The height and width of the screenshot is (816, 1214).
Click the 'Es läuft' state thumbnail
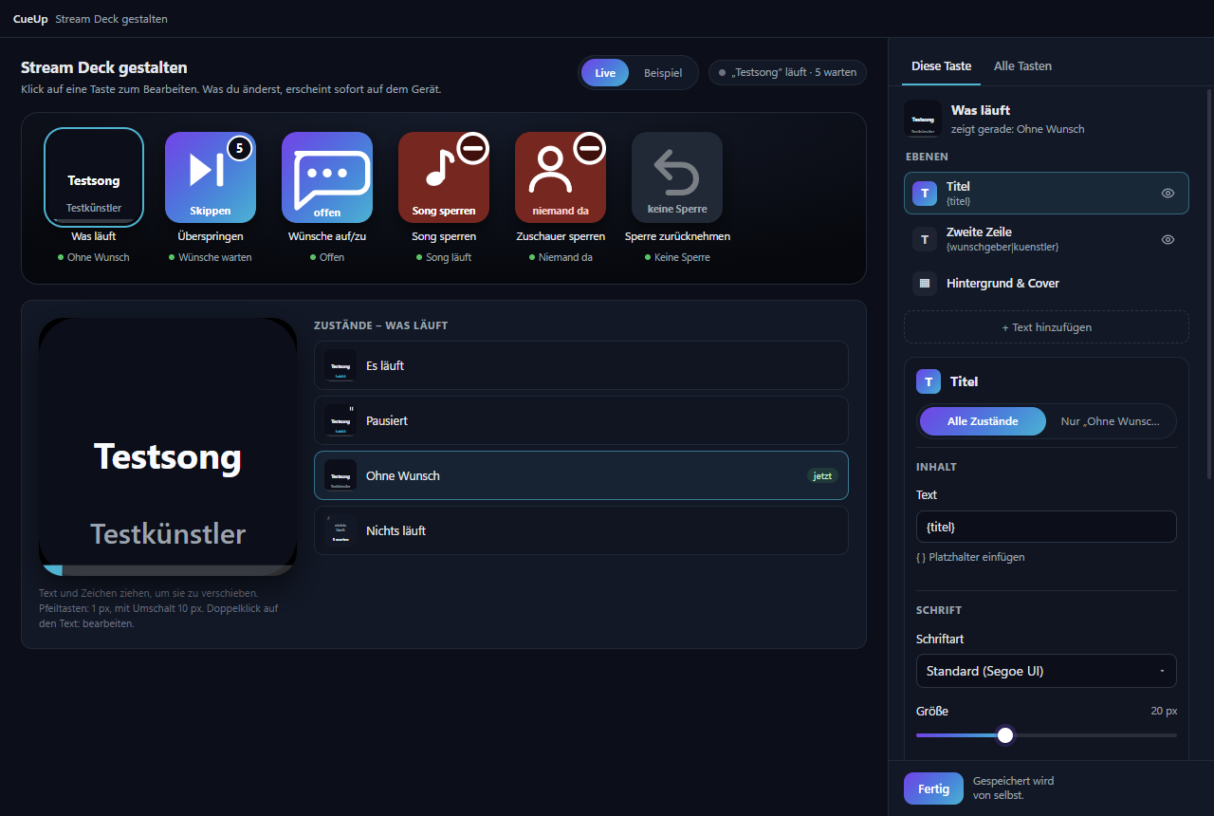(x=340, y=365)
